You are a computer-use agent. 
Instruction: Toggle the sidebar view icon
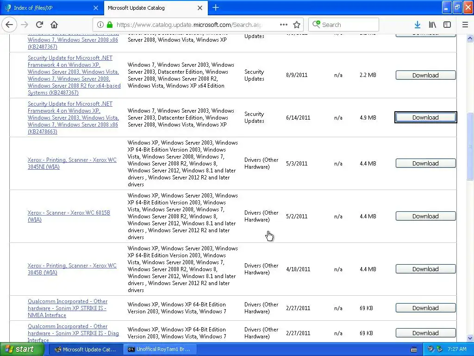click(447, 25)
